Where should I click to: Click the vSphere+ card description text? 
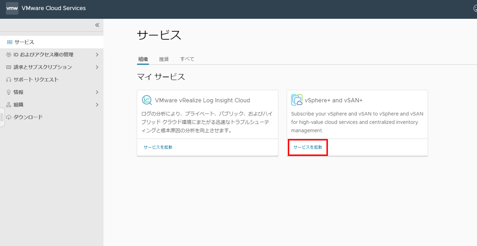click(x=357, y=122)
